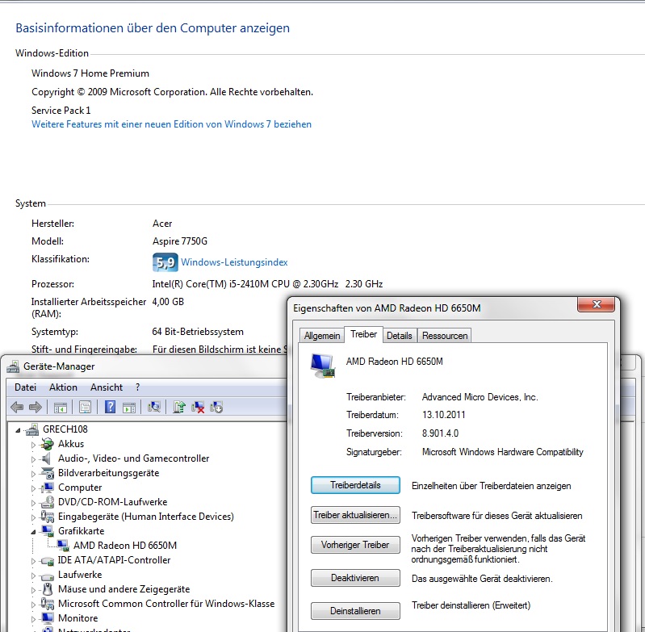Image resolution: width=645 pixels, height=632 pixels.
Task: Click the display adapter icon in properties dialog
Action: pyautogui.click(x=323, y=366)
